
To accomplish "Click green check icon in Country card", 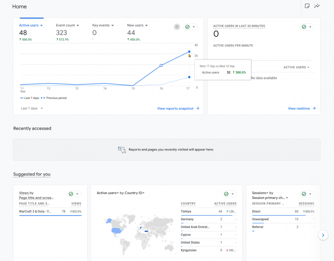I will click(226, 194).
